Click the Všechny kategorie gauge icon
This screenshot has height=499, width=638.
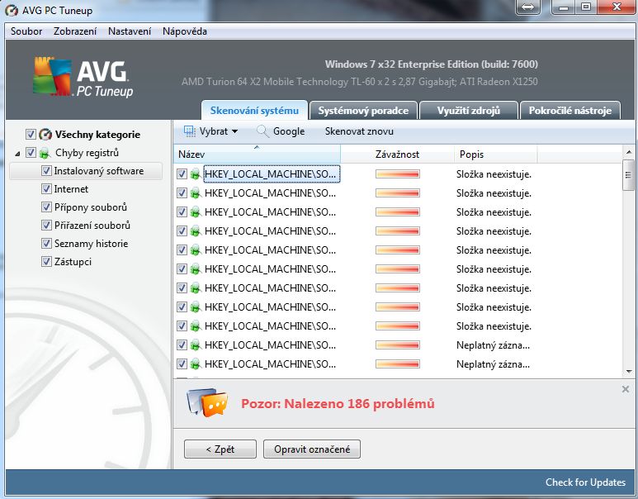[45, 134]
